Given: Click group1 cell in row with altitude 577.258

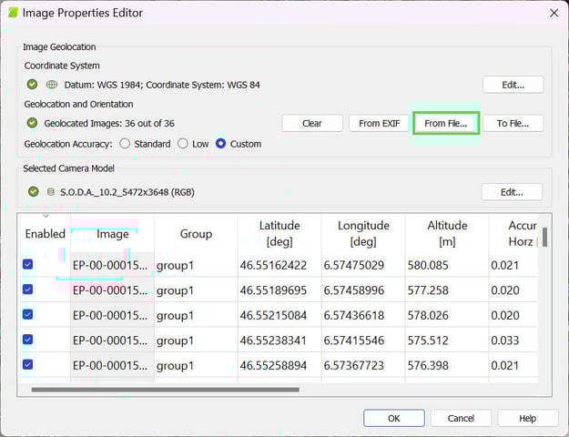Looking at the screenshot, I should (x=196, y=290).
